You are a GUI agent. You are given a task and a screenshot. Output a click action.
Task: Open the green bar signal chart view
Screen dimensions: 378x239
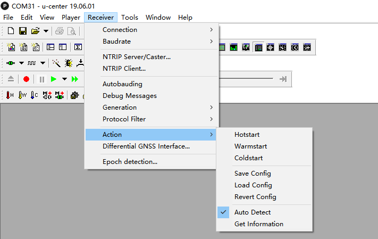(233, 47)
